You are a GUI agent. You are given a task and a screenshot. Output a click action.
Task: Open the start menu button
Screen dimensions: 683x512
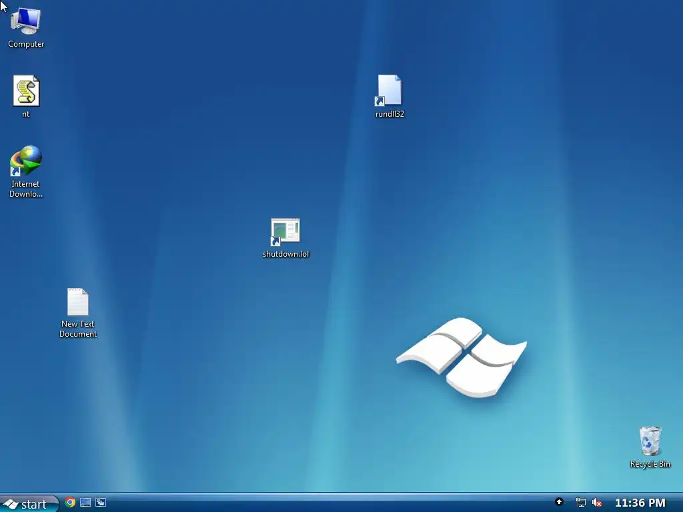[x=29, y=504]
